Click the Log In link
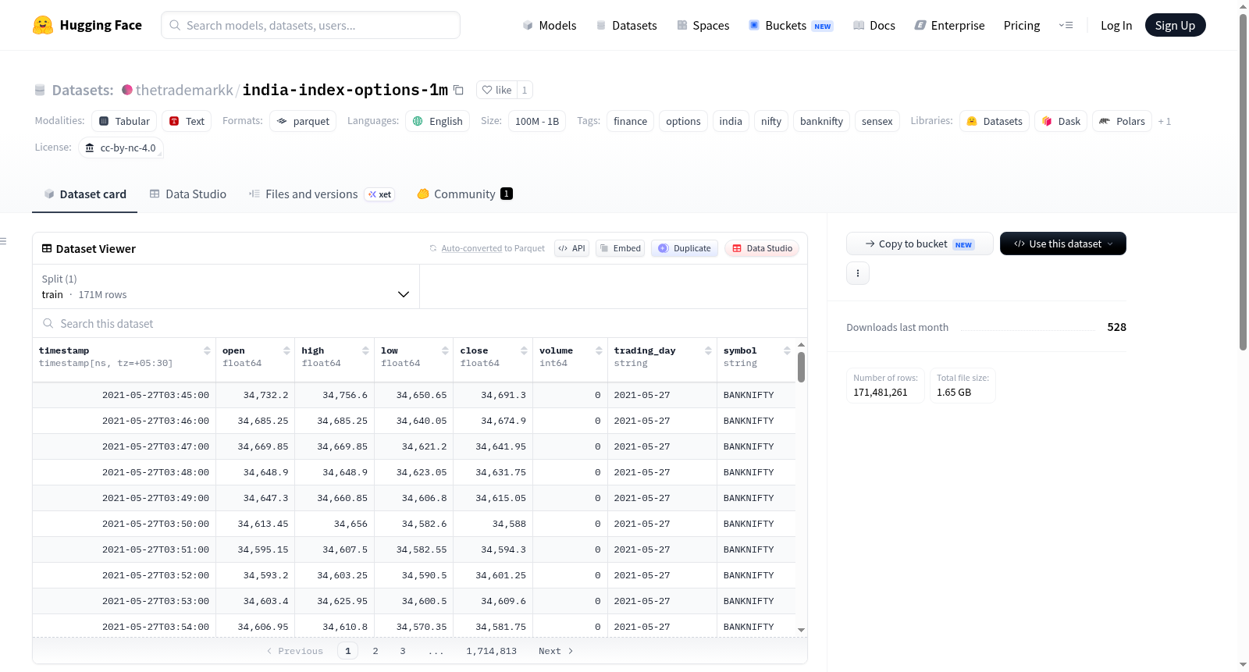Viewport: 1249px width, 672px height. (1116, 25)
